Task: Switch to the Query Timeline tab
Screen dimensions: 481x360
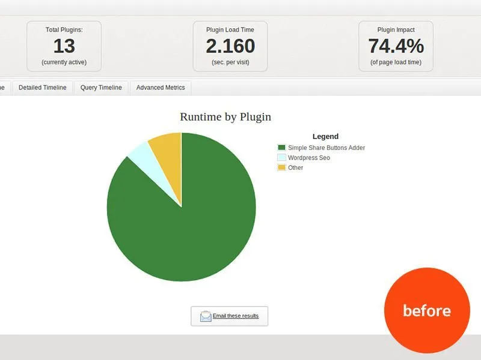Action: pyautogui.click(x=101, y=88)
